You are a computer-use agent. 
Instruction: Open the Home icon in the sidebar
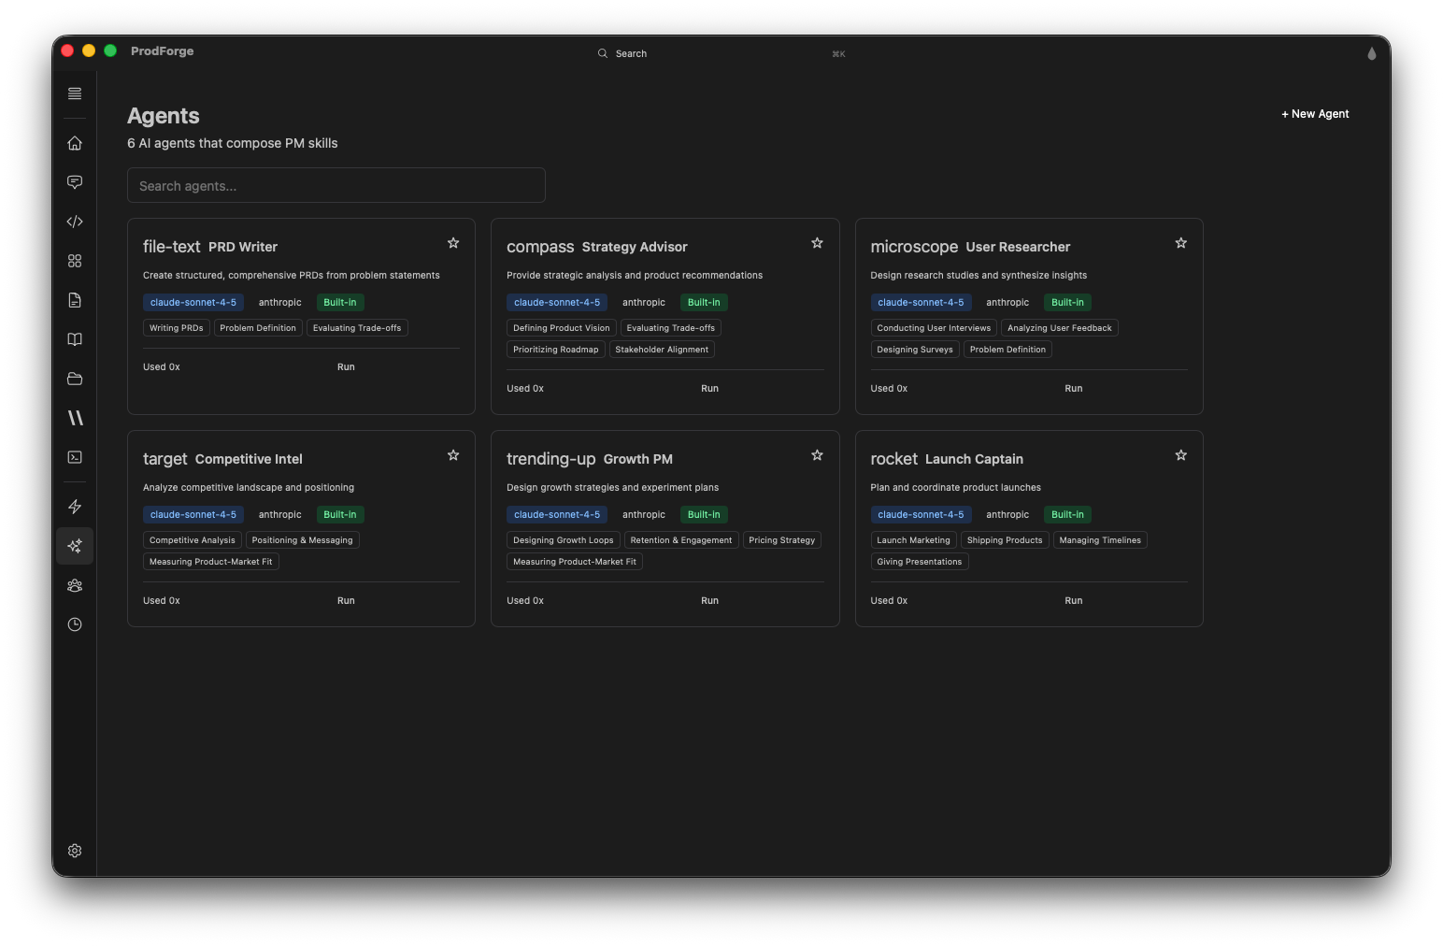point(75,143)
